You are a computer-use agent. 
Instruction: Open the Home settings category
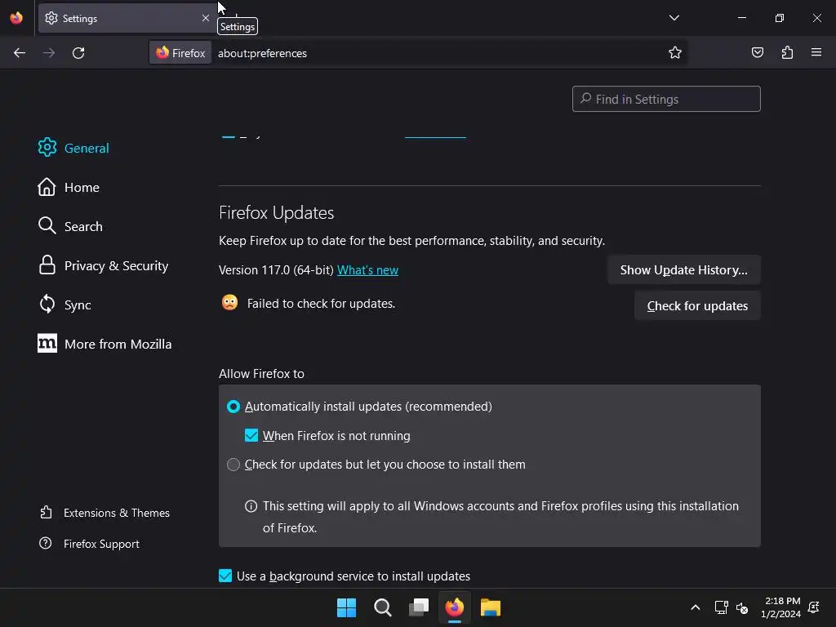coord(69,187)
